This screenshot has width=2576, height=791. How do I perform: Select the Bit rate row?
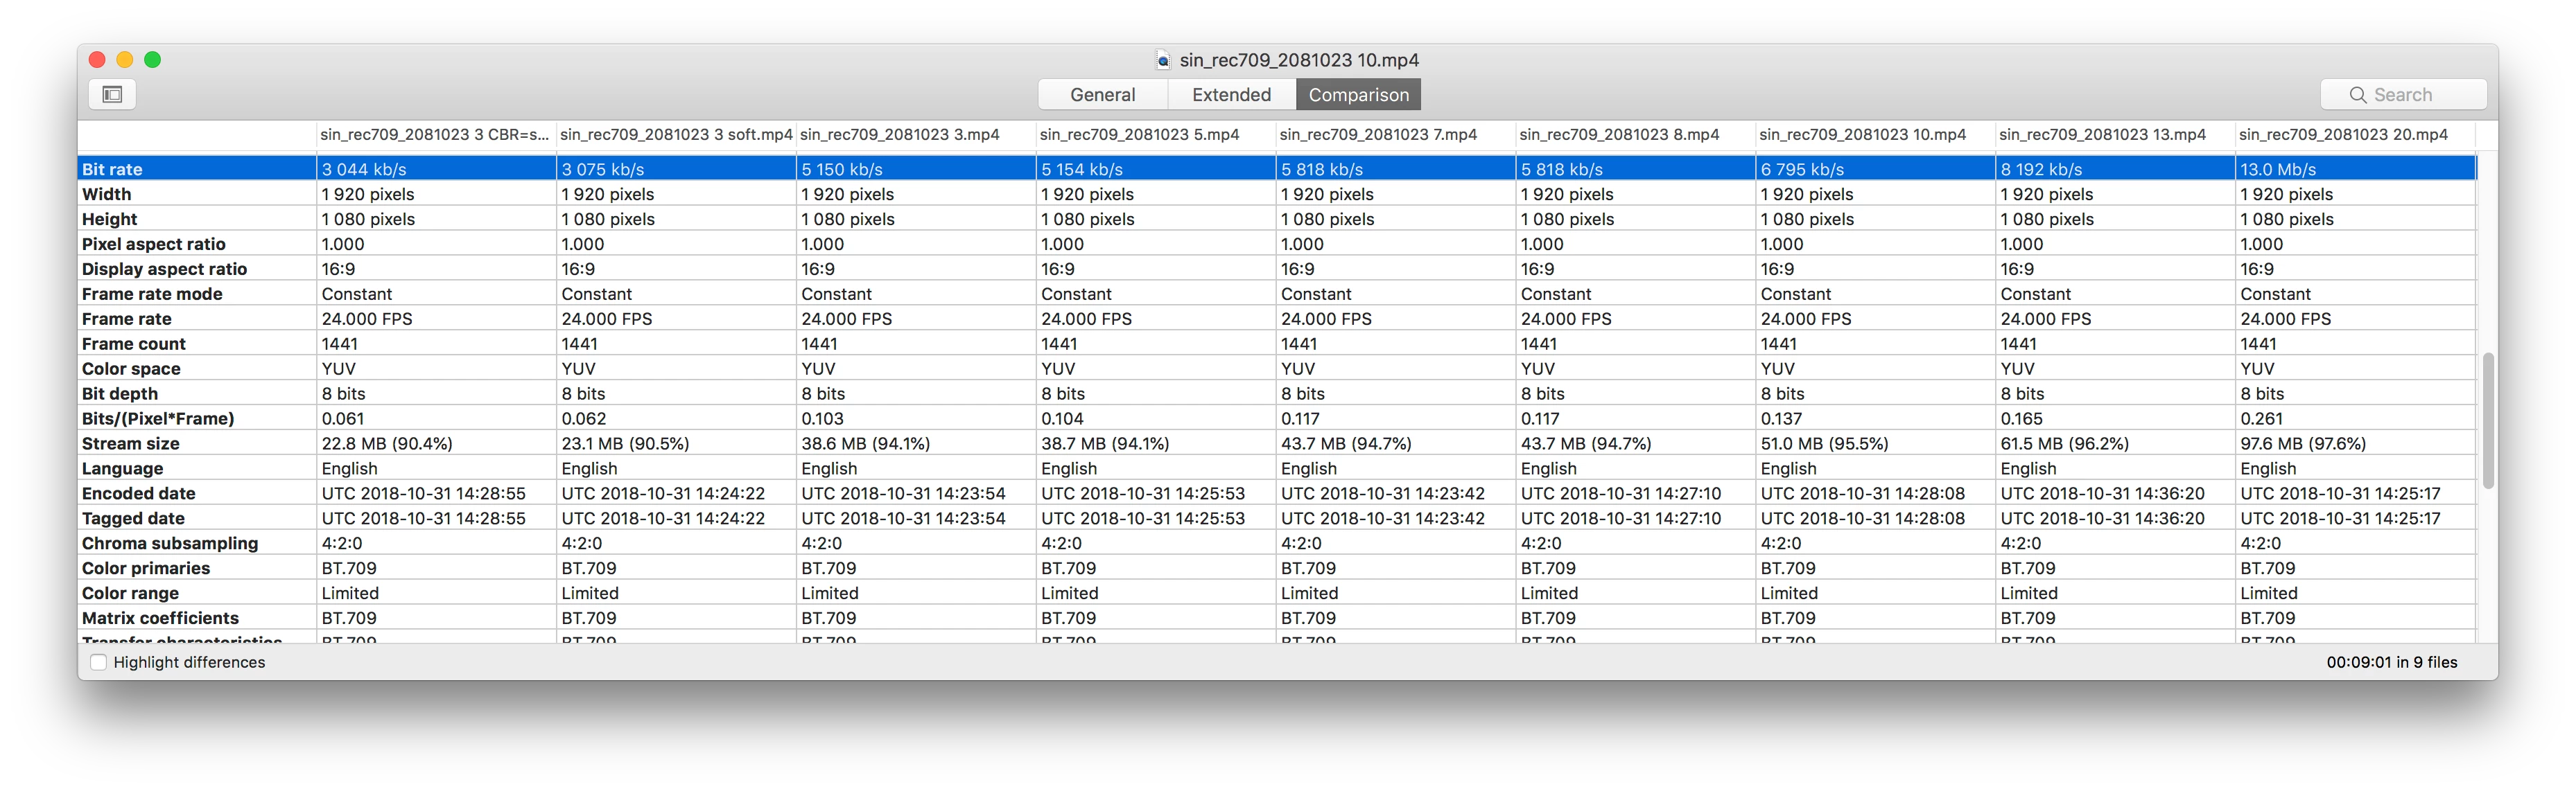pos(112,170)
